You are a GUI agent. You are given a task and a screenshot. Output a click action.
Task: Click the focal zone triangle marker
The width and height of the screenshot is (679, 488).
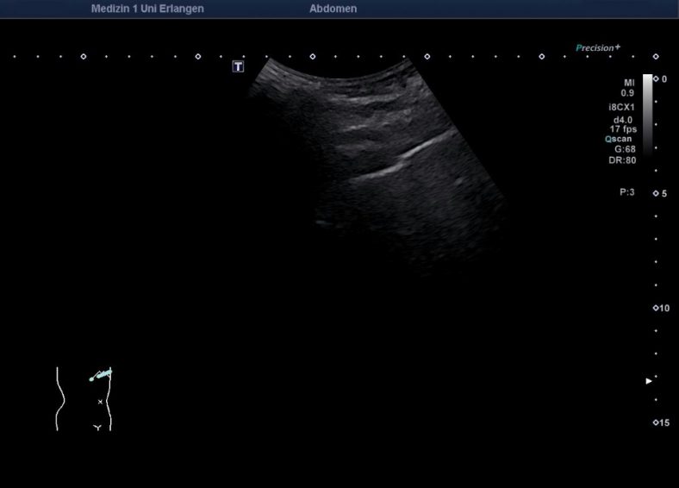(x=650, y=380)
